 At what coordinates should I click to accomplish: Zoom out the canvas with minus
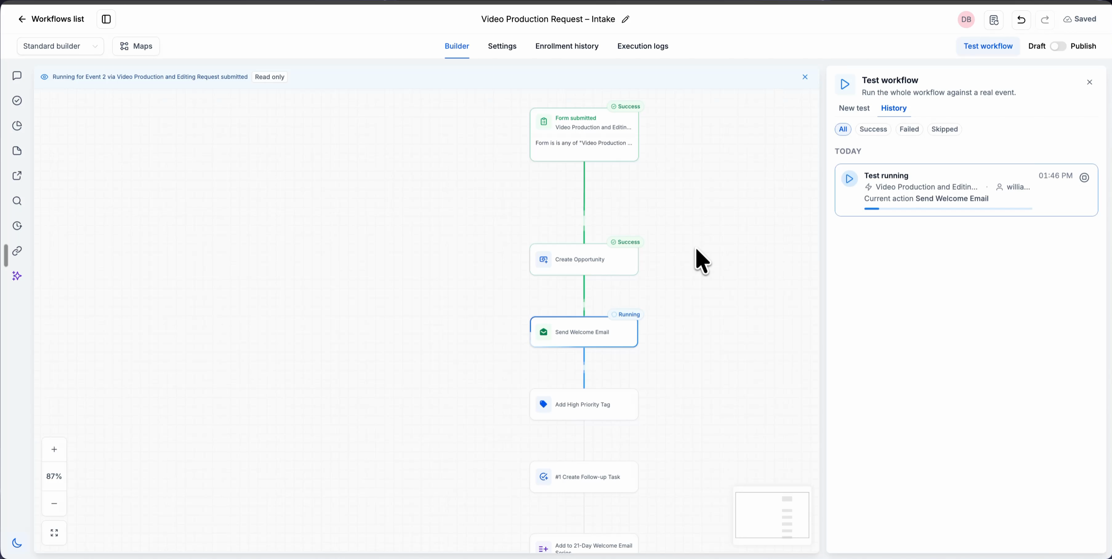(54, 503)
